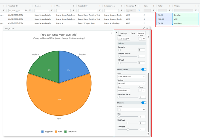Image resolution: width=200 pixels, height=139 pixels.
Task: Maximize the Range Chart window
Action: coord(144,28)
